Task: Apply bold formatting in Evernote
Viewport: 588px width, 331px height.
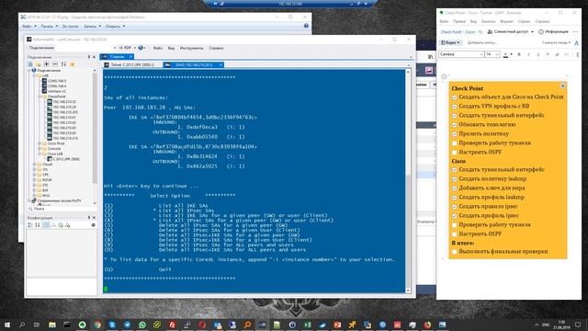Action: click(x=519, y=54)
